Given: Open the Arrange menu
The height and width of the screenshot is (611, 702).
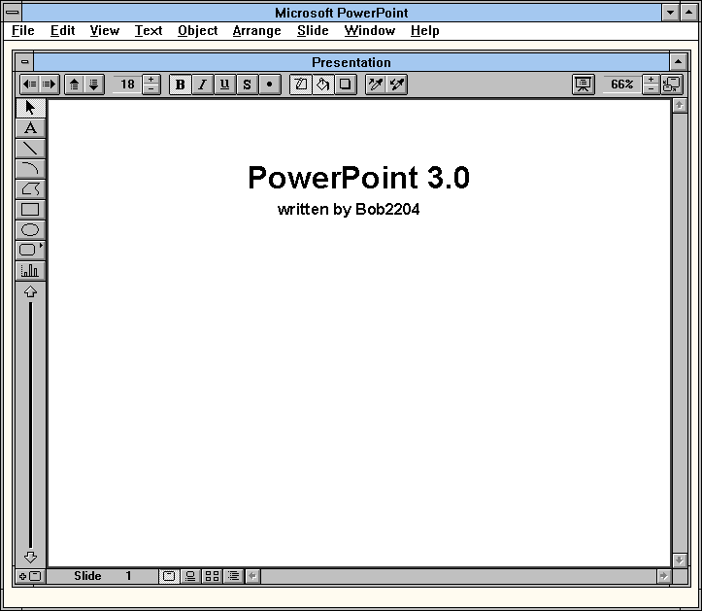Looking at the screenshot, I should (256, 30).
